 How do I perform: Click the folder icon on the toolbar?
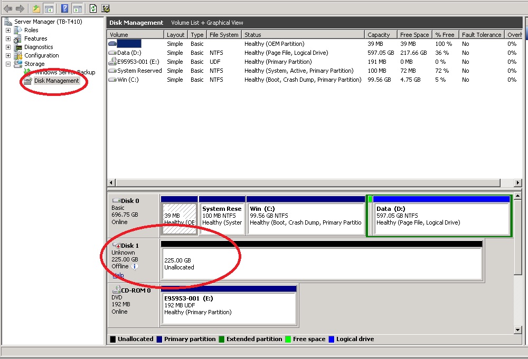tap(35, 8)
